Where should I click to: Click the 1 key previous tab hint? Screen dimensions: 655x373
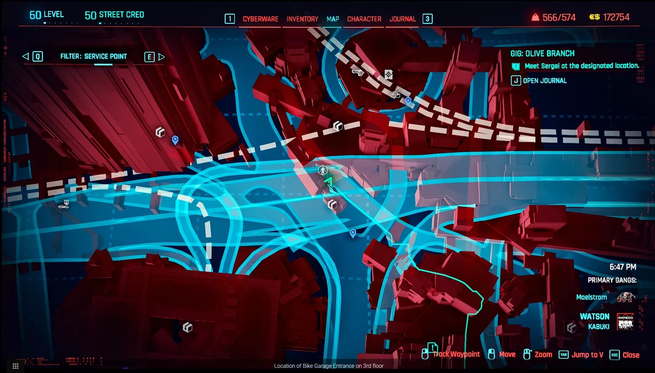[230, 19]
